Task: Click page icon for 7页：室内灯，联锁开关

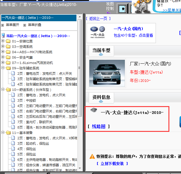Action: click(x=13, y=122)
